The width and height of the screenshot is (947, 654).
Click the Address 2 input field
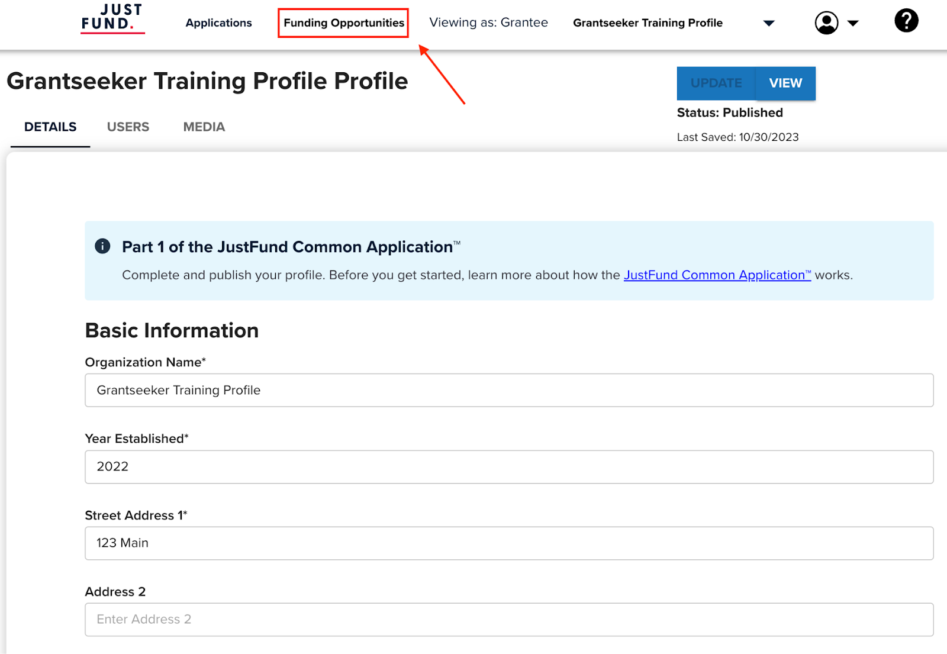click(x=509, y=620)
